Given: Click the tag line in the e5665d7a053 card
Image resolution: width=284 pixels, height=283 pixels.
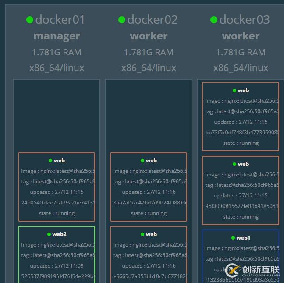Looking at the screenshot, I should pyautogui.click(x=150, y=255).
